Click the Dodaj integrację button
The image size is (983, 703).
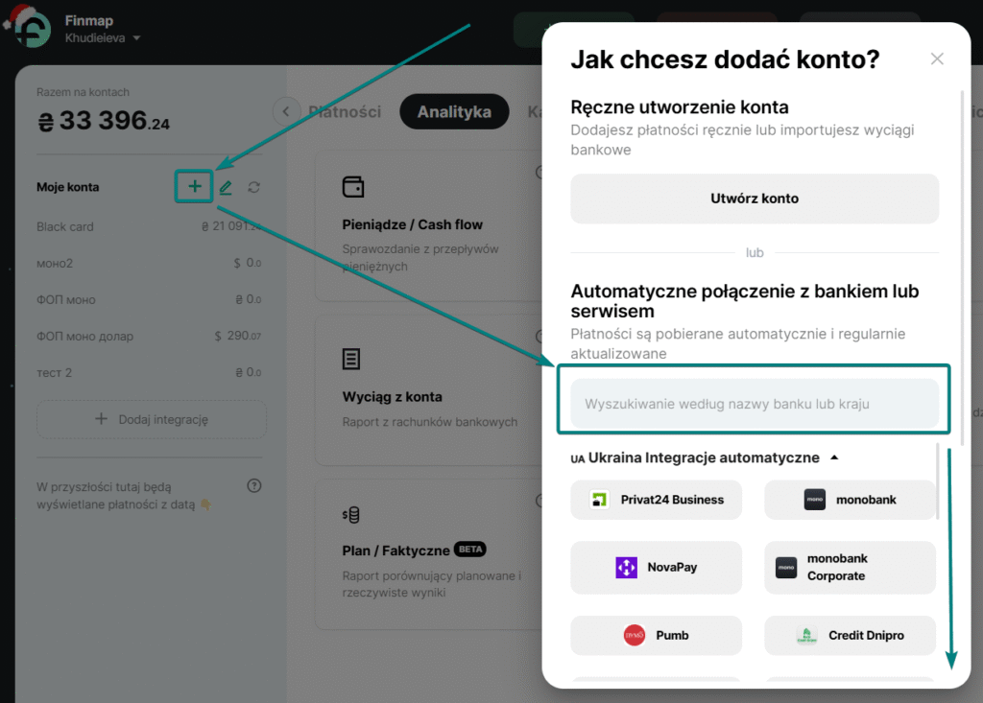pos(152,419)
